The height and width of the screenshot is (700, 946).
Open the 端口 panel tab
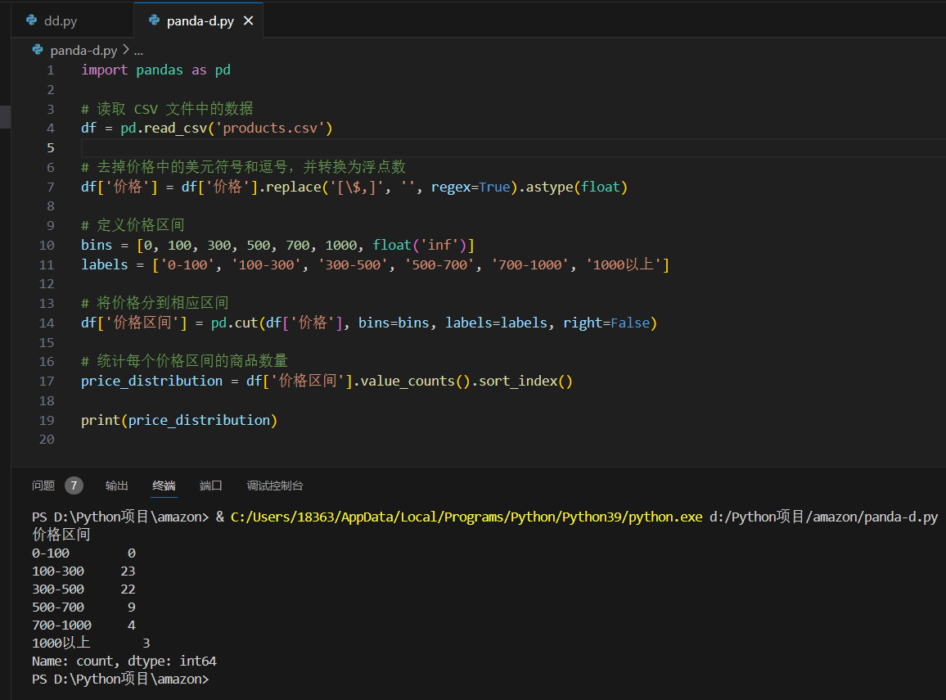click(211, 485)
